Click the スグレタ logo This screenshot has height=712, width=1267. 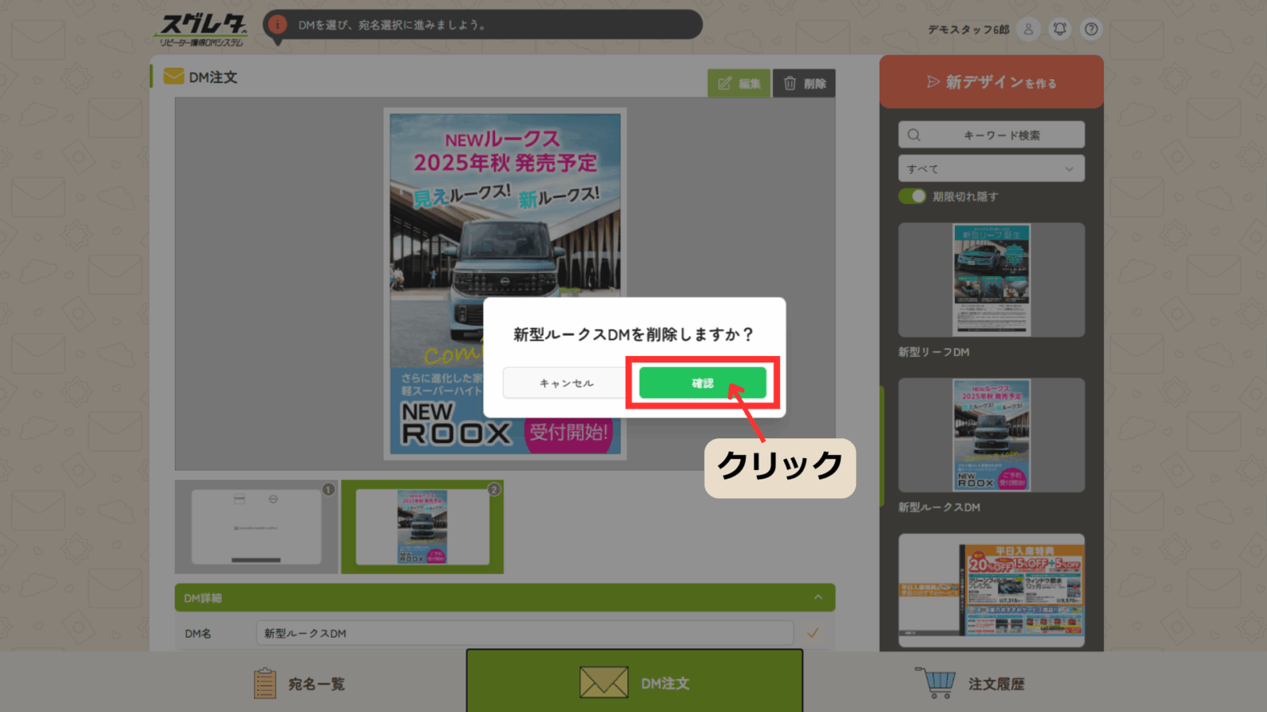(x=202, y=30)
